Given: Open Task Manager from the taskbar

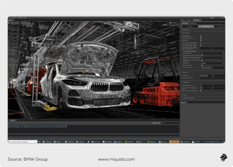Looking at the screenshot, I should [x=107, y=142].
